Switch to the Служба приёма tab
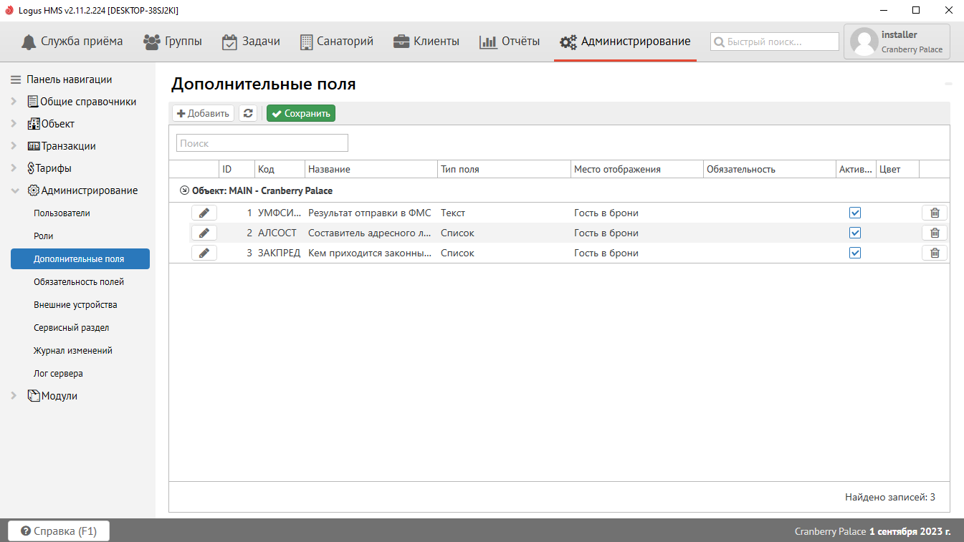This screenshot has height=542, width=964. click(x=72, y=42)
